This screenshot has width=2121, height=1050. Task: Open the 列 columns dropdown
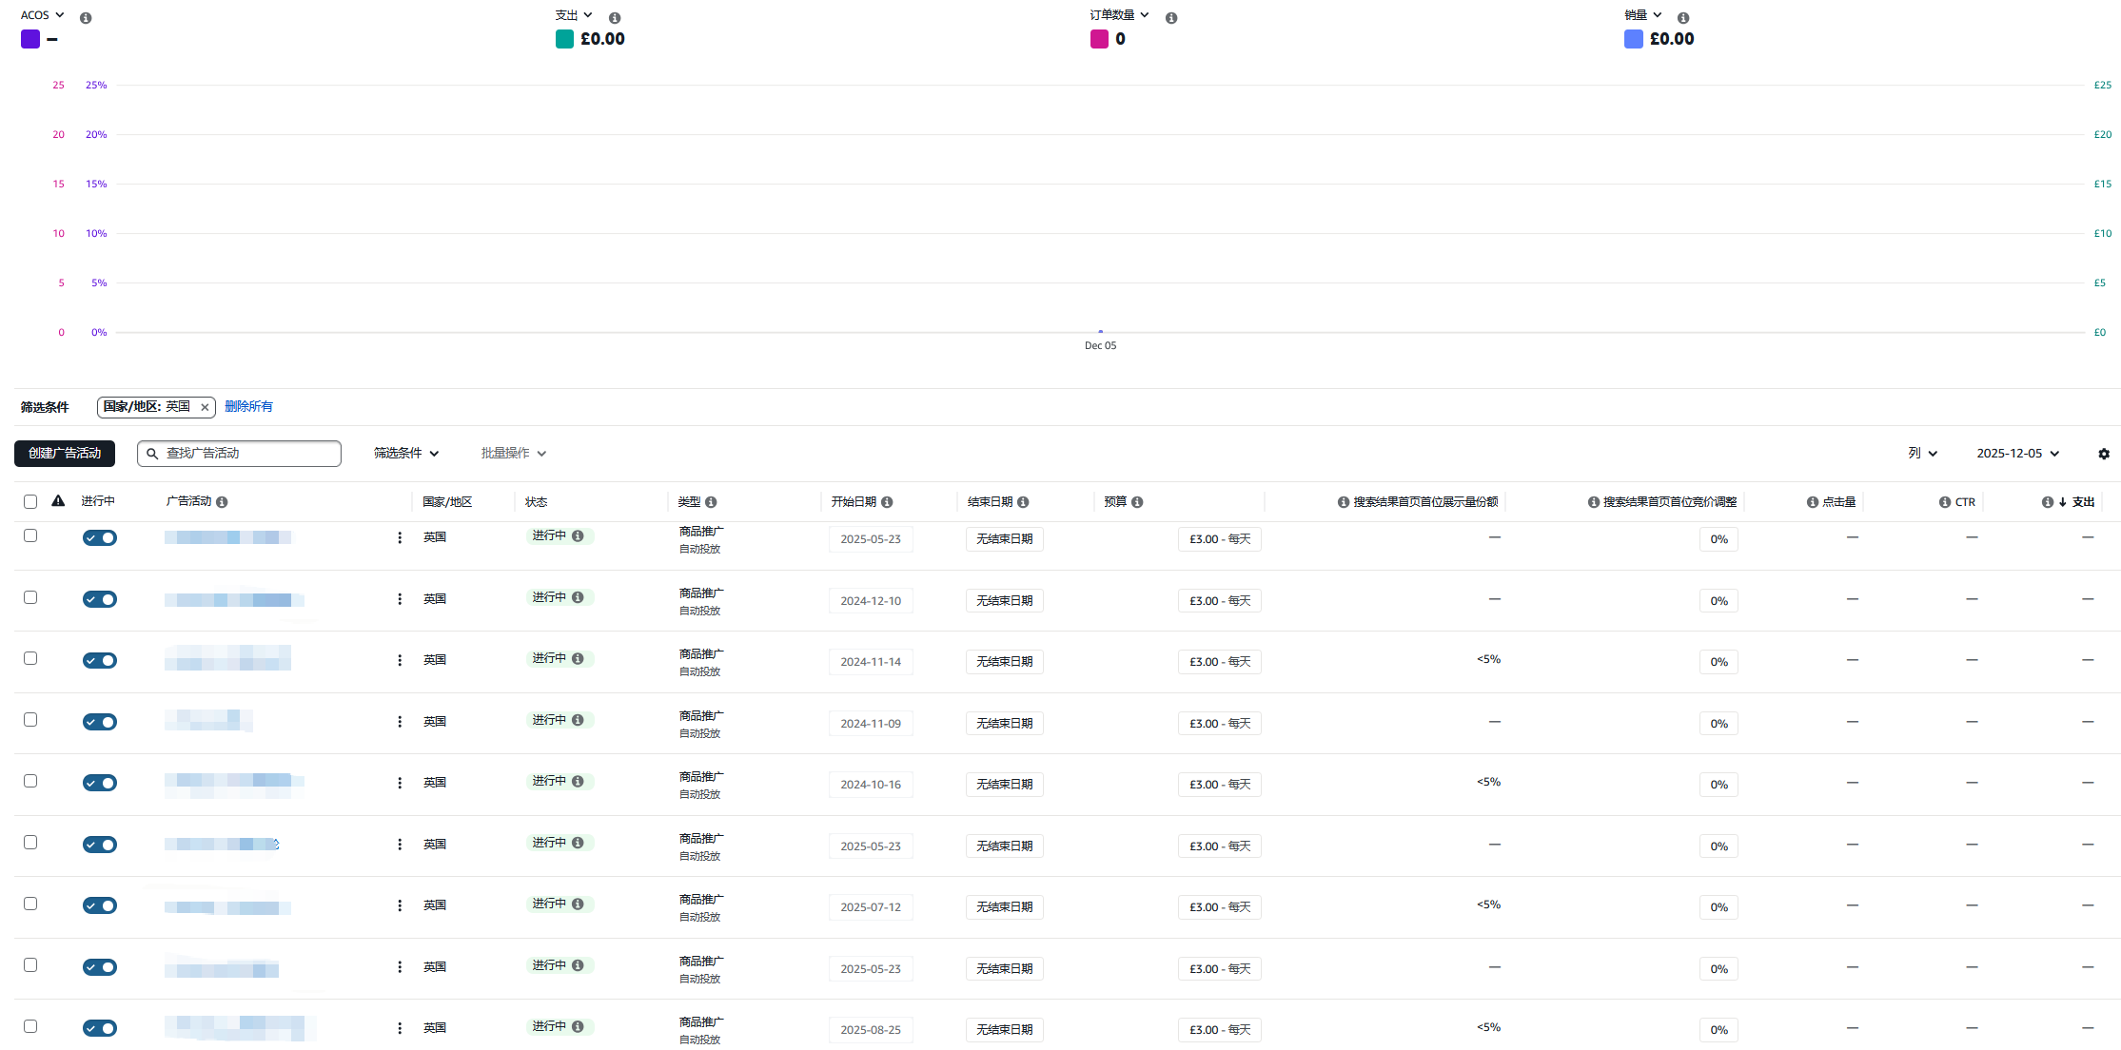click(1922, 454)
